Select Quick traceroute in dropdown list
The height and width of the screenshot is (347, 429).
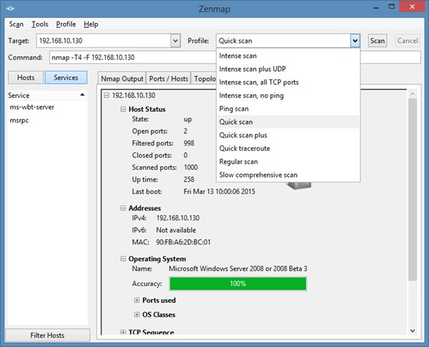[x=245, y=148]
